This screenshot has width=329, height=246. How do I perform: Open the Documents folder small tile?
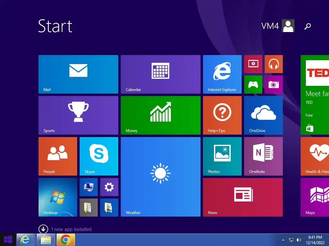[89, 208]
